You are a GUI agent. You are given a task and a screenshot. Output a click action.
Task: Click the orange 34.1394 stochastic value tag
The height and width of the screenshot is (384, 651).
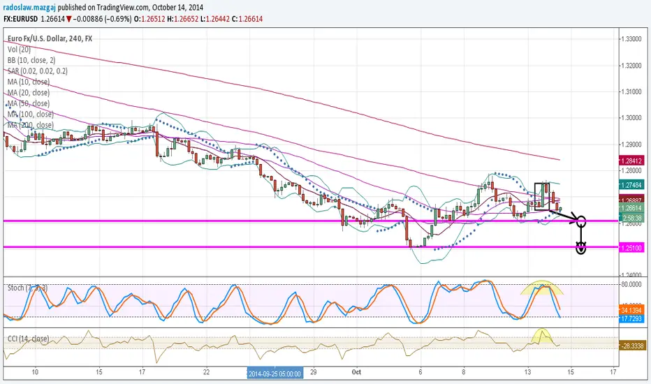pos(631,310)
